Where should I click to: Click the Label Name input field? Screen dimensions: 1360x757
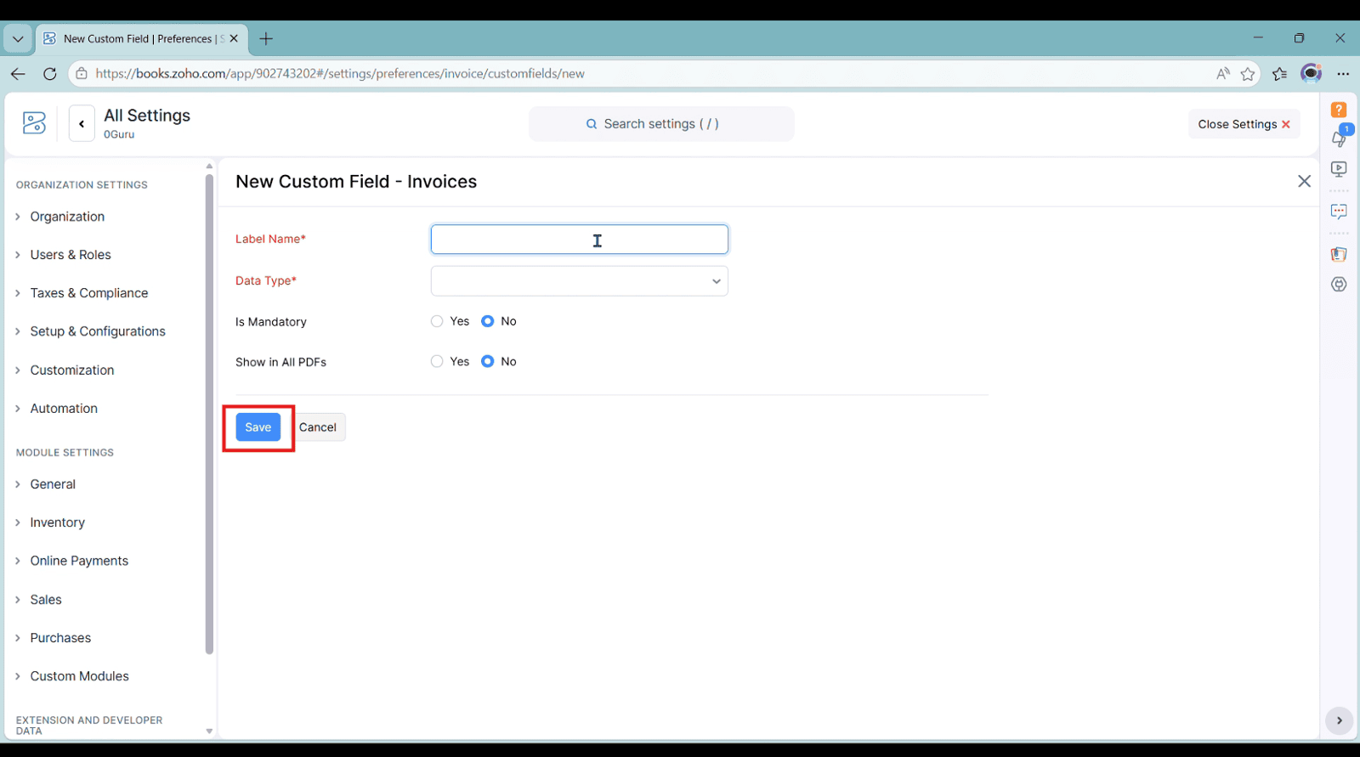[579, 240]
